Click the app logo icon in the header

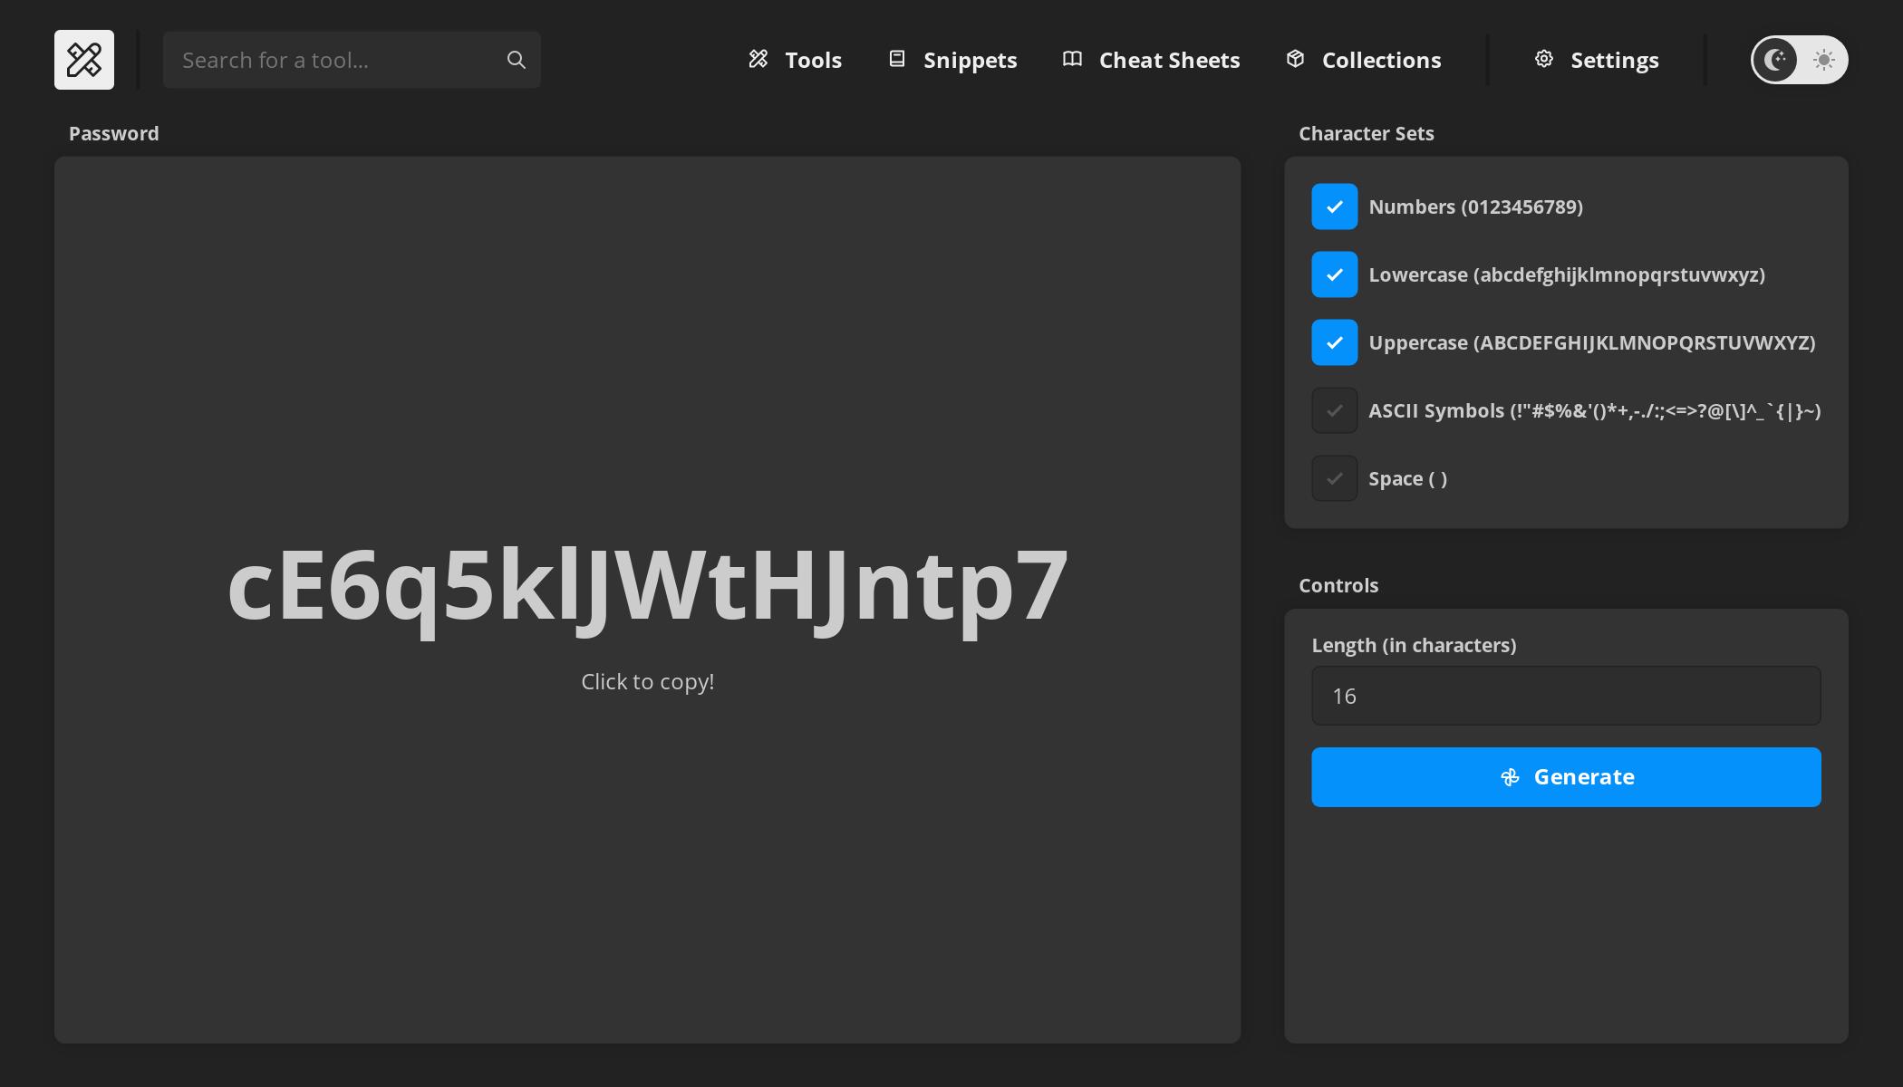(x=84, y=60)
